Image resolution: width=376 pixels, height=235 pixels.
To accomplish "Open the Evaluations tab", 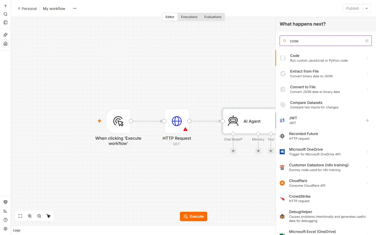I will click(213, 17).
